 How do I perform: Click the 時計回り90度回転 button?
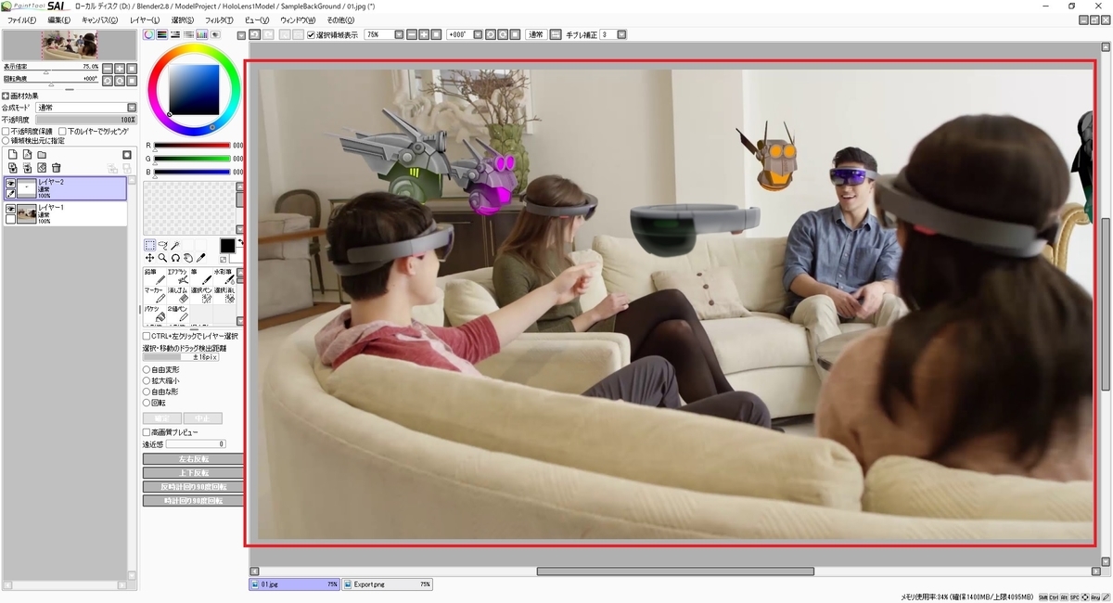click(193, 501)
